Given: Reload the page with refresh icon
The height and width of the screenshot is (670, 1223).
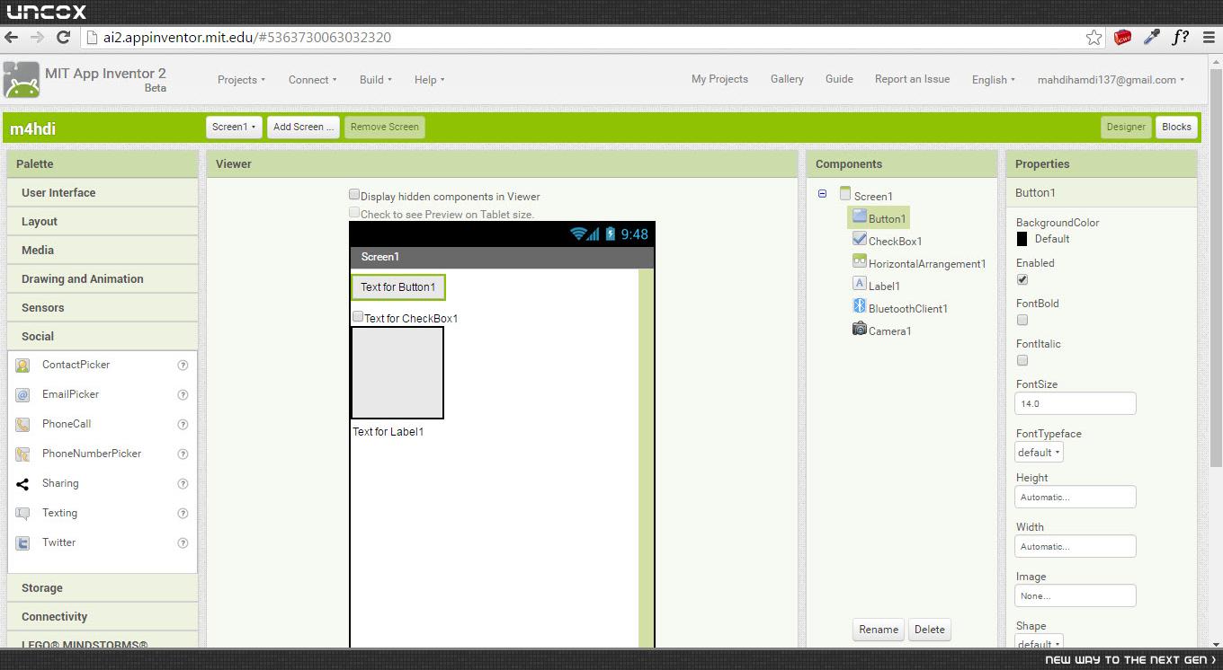Looking at the screenshot, I should click(x=63, y=38).
